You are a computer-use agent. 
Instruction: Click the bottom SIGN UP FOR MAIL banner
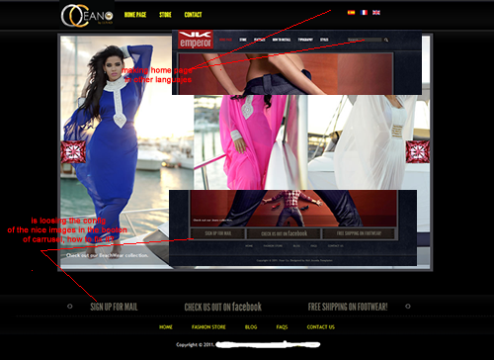tap(114, 307)
